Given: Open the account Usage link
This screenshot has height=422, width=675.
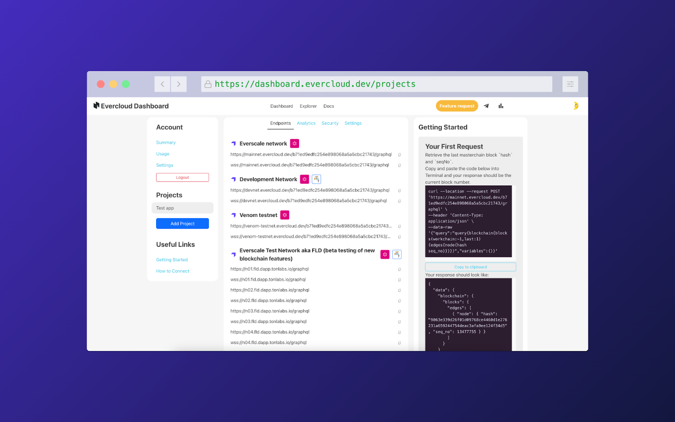Looking at the screenshot, I should (163, 154).
